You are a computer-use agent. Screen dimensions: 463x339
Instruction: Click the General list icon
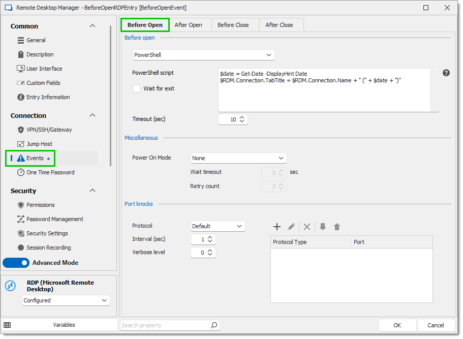coord(21,40)
